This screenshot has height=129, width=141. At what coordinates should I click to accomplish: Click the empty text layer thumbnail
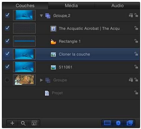pyautogui.click(x=24, y=28)
